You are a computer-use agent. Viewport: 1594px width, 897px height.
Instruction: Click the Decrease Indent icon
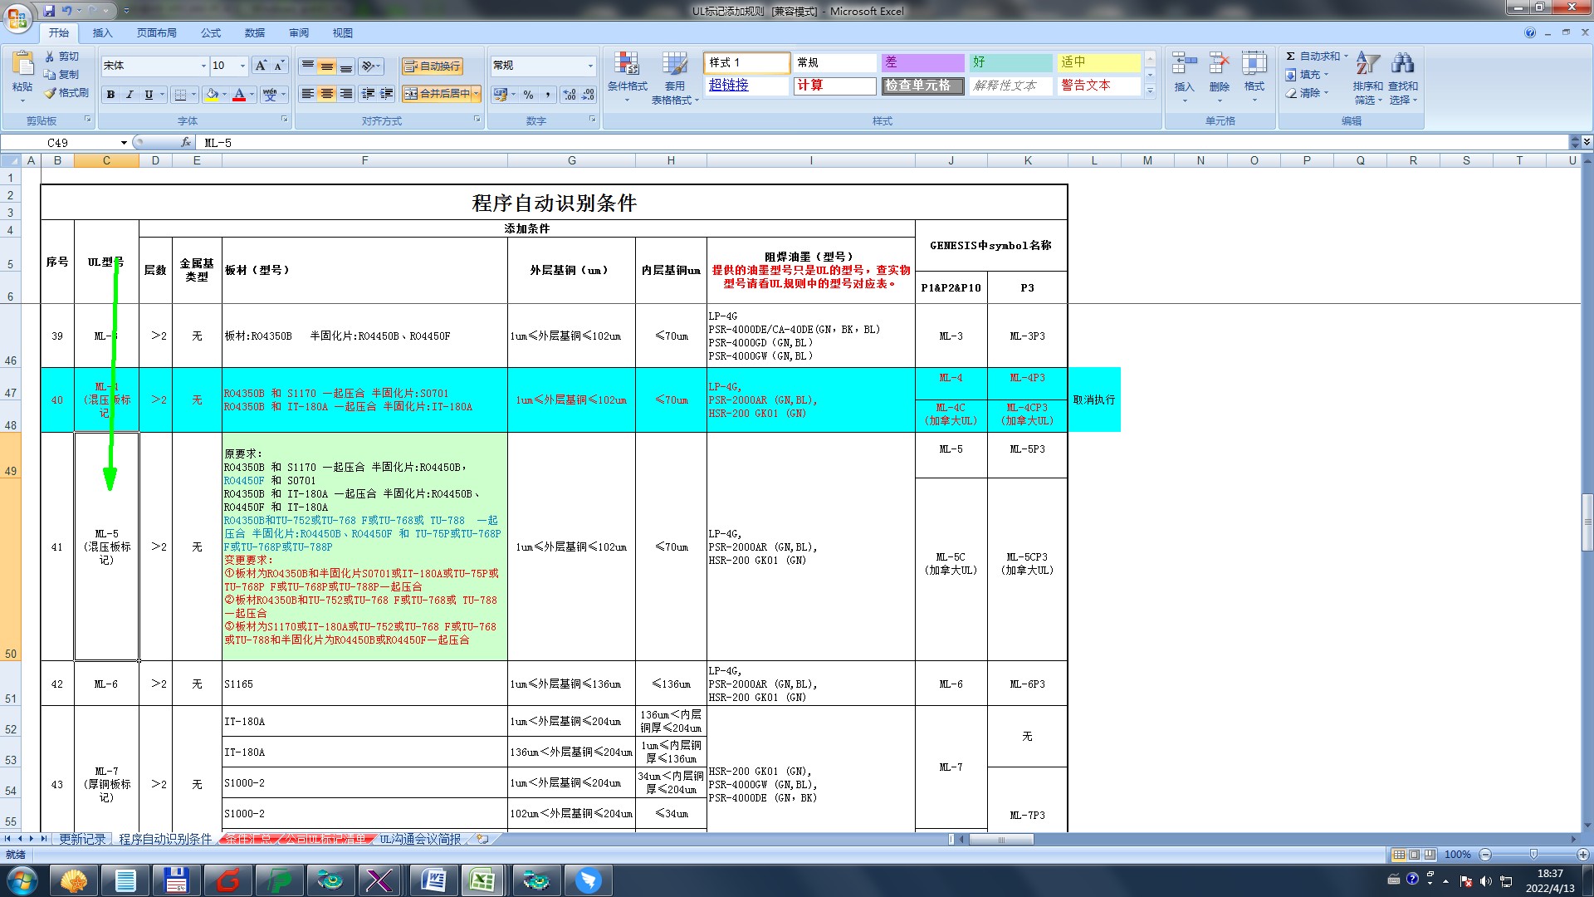coord(368,94)
